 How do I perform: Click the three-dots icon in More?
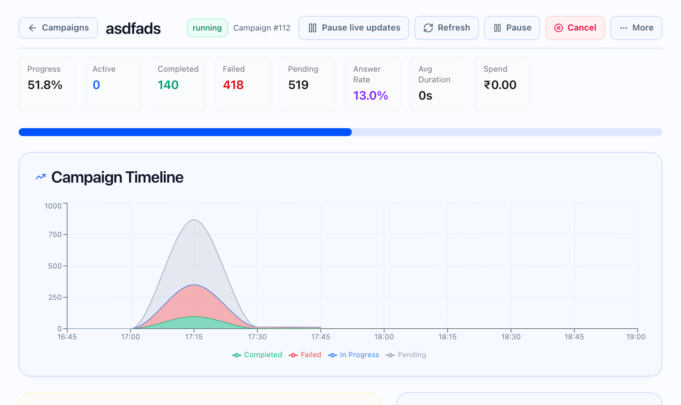point(624,28)
